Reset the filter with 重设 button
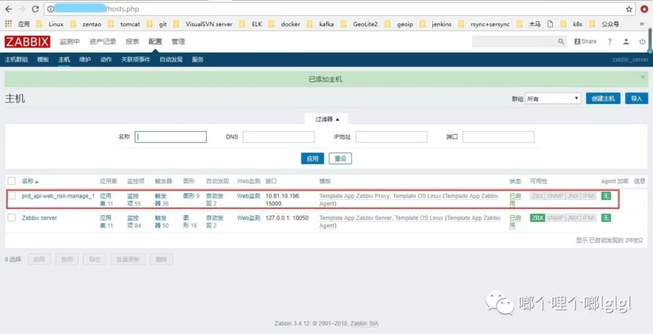The height and width of the screenshot is (334, 653). tap(340, 158)
